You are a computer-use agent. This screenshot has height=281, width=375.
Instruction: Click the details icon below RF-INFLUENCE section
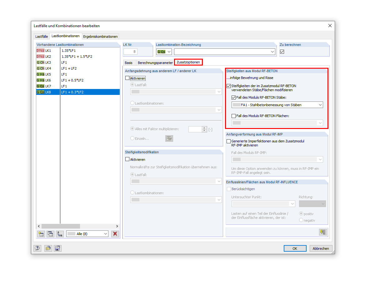point(322,232)
